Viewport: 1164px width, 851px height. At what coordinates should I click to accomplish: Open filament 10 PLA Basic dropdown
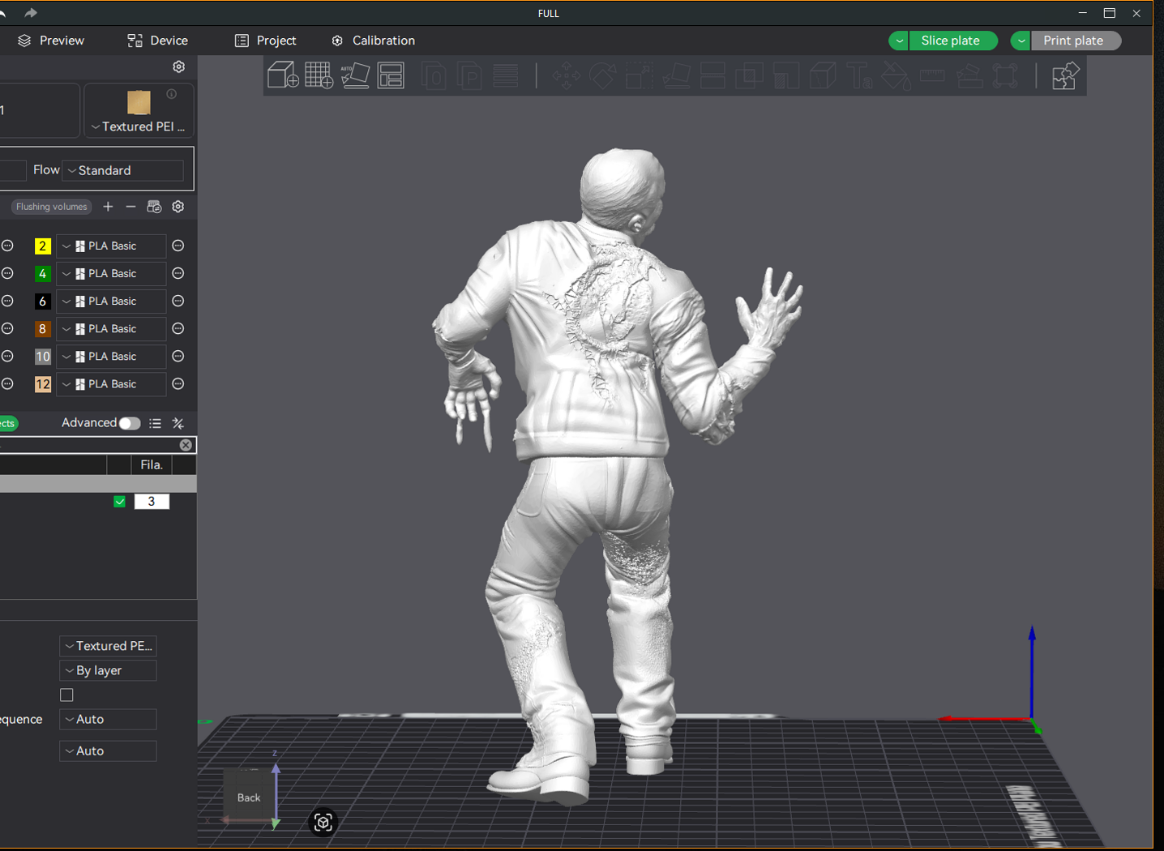111,357
